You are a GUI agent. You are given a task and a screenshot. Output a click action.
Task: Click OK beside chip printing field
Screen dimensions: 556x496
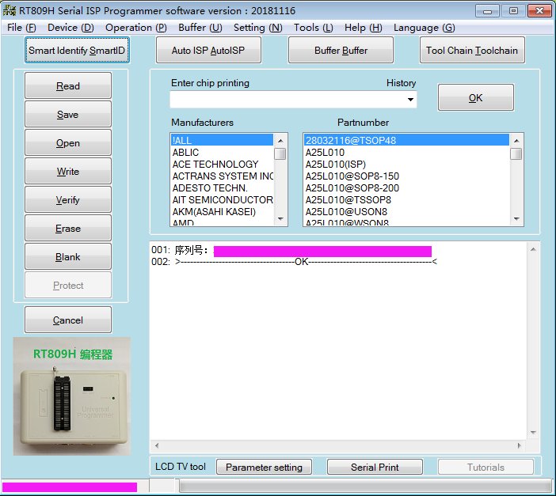pyautogui.click(x=475, y=97)
